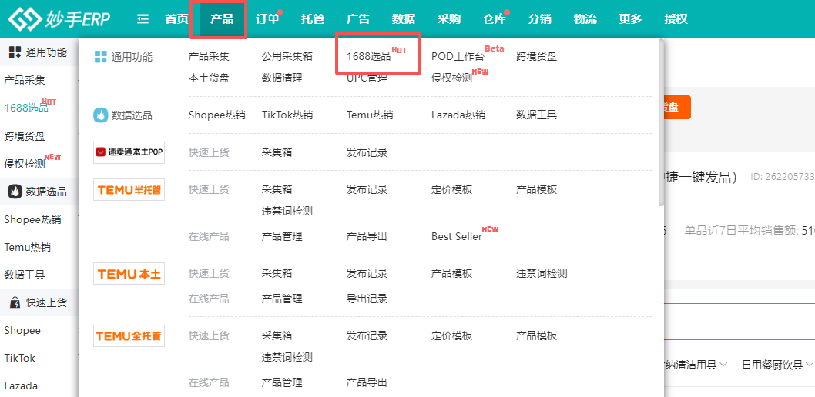Select Shopee热销 in left sidebar
The height and width of the screenshot is (397, 815).
(x=33, y=219)
